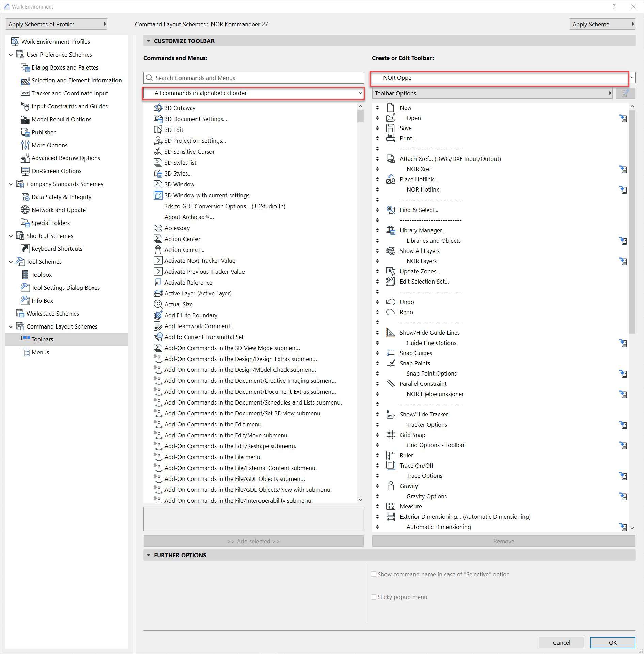Click the 3D Document Settings icon
The image size is (644, 654).
point(158,119)
